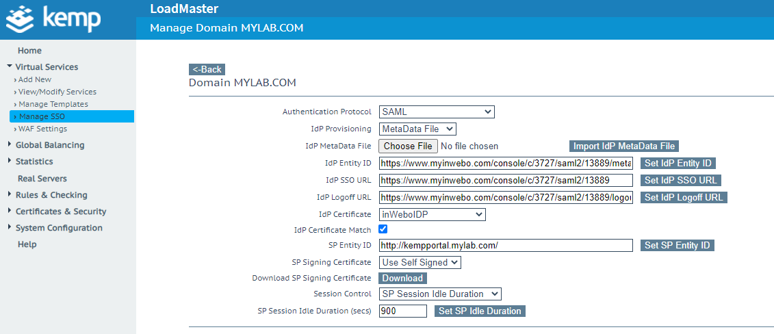Open the Manage SSO menu item
The height and width of the screenshot is (334, 774).
tap(42, 116)
